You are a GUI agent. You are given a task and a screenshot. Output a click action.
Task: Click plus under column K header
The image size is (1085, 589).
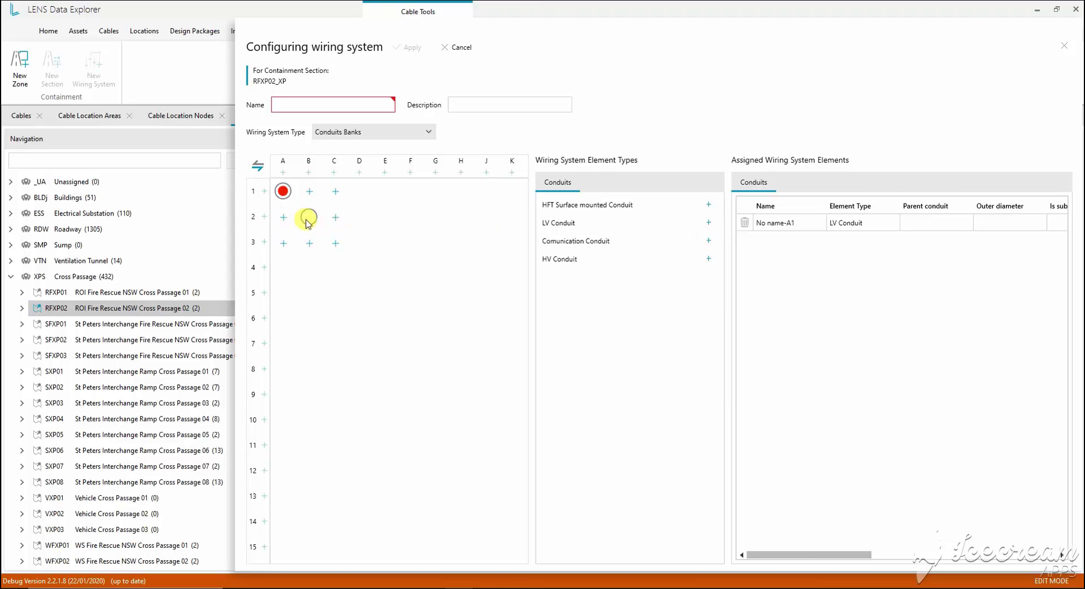point(512,172)
